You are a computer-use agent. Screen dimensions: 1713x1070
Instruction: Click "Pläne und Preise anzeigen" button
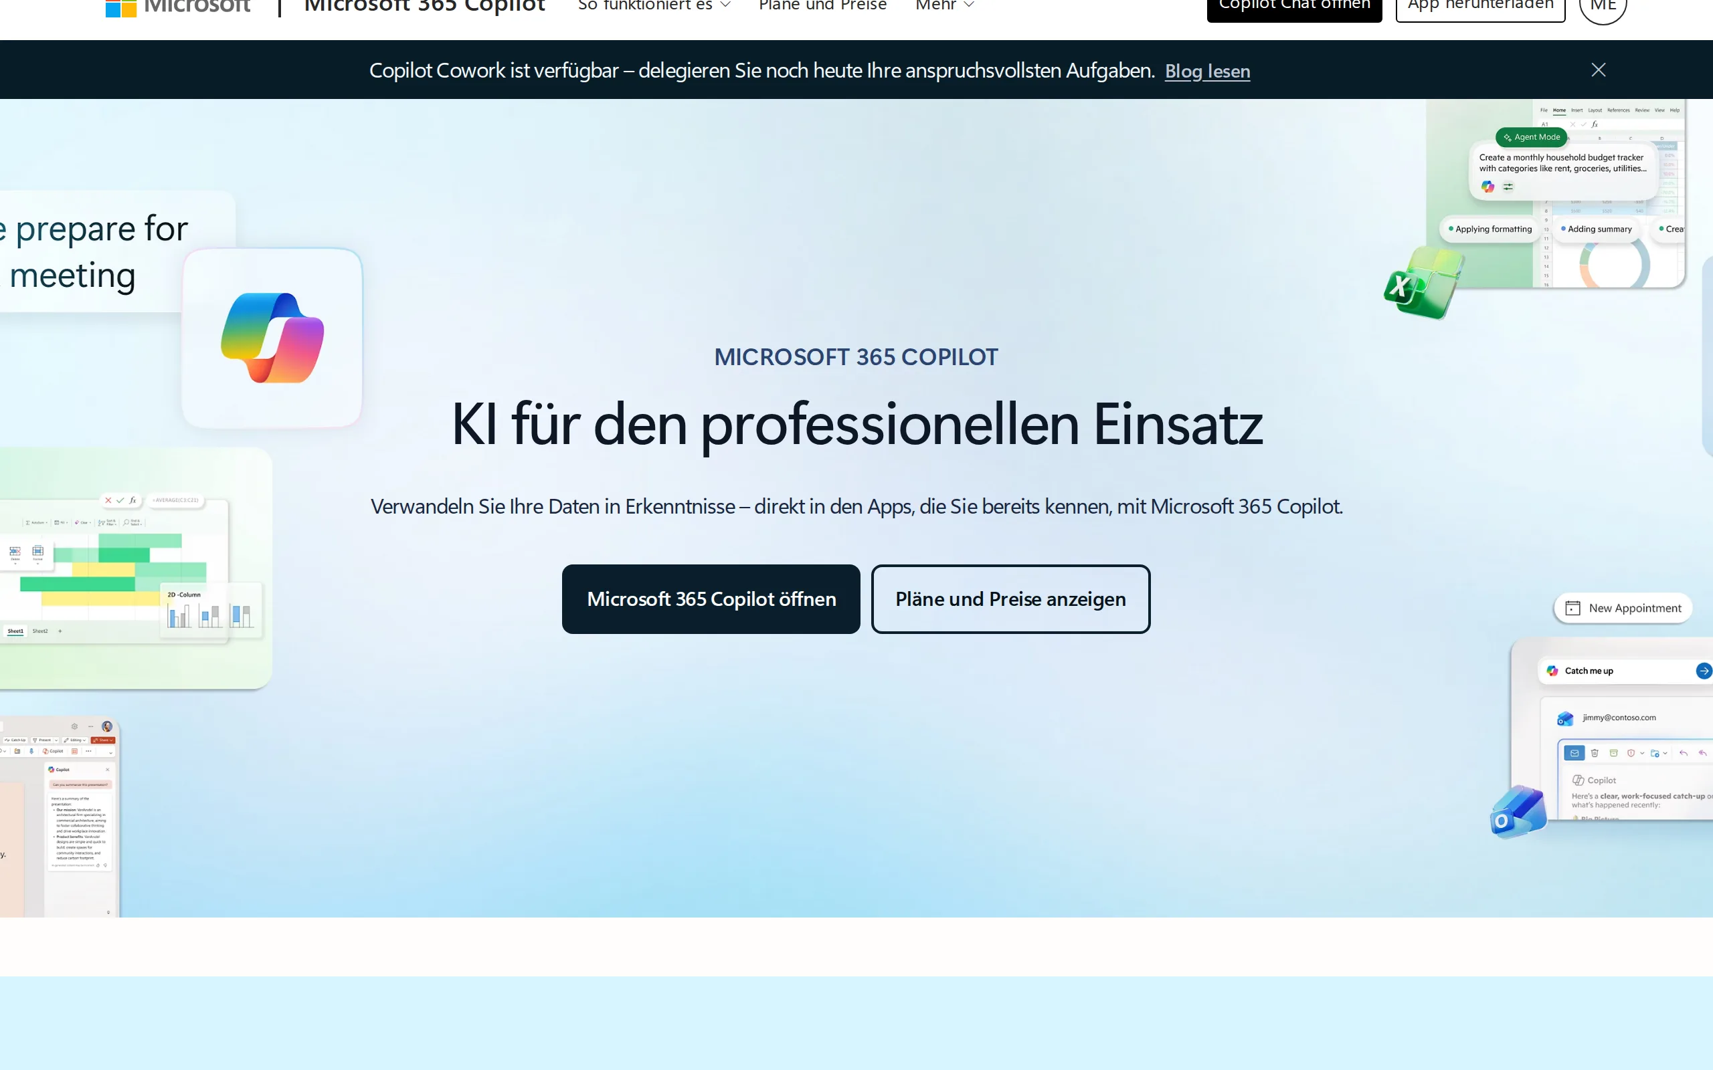[1010, 599]
